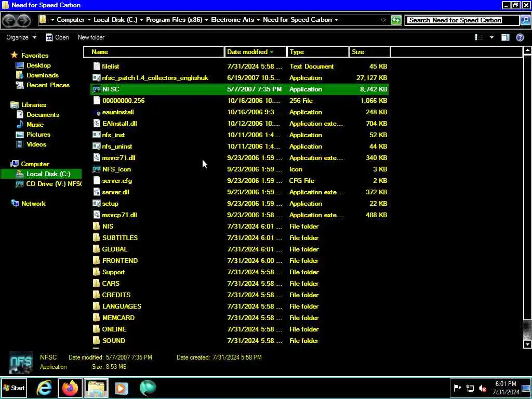Select the CARS folder icon

click(x=97, y=283)
